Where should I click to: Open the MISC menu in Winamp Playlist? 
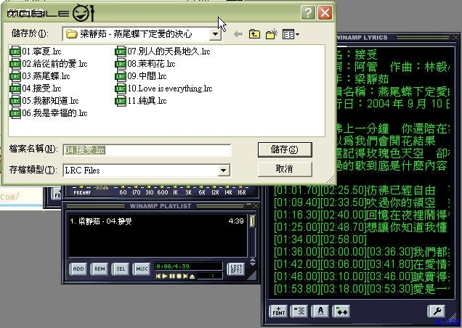(142, 268)
